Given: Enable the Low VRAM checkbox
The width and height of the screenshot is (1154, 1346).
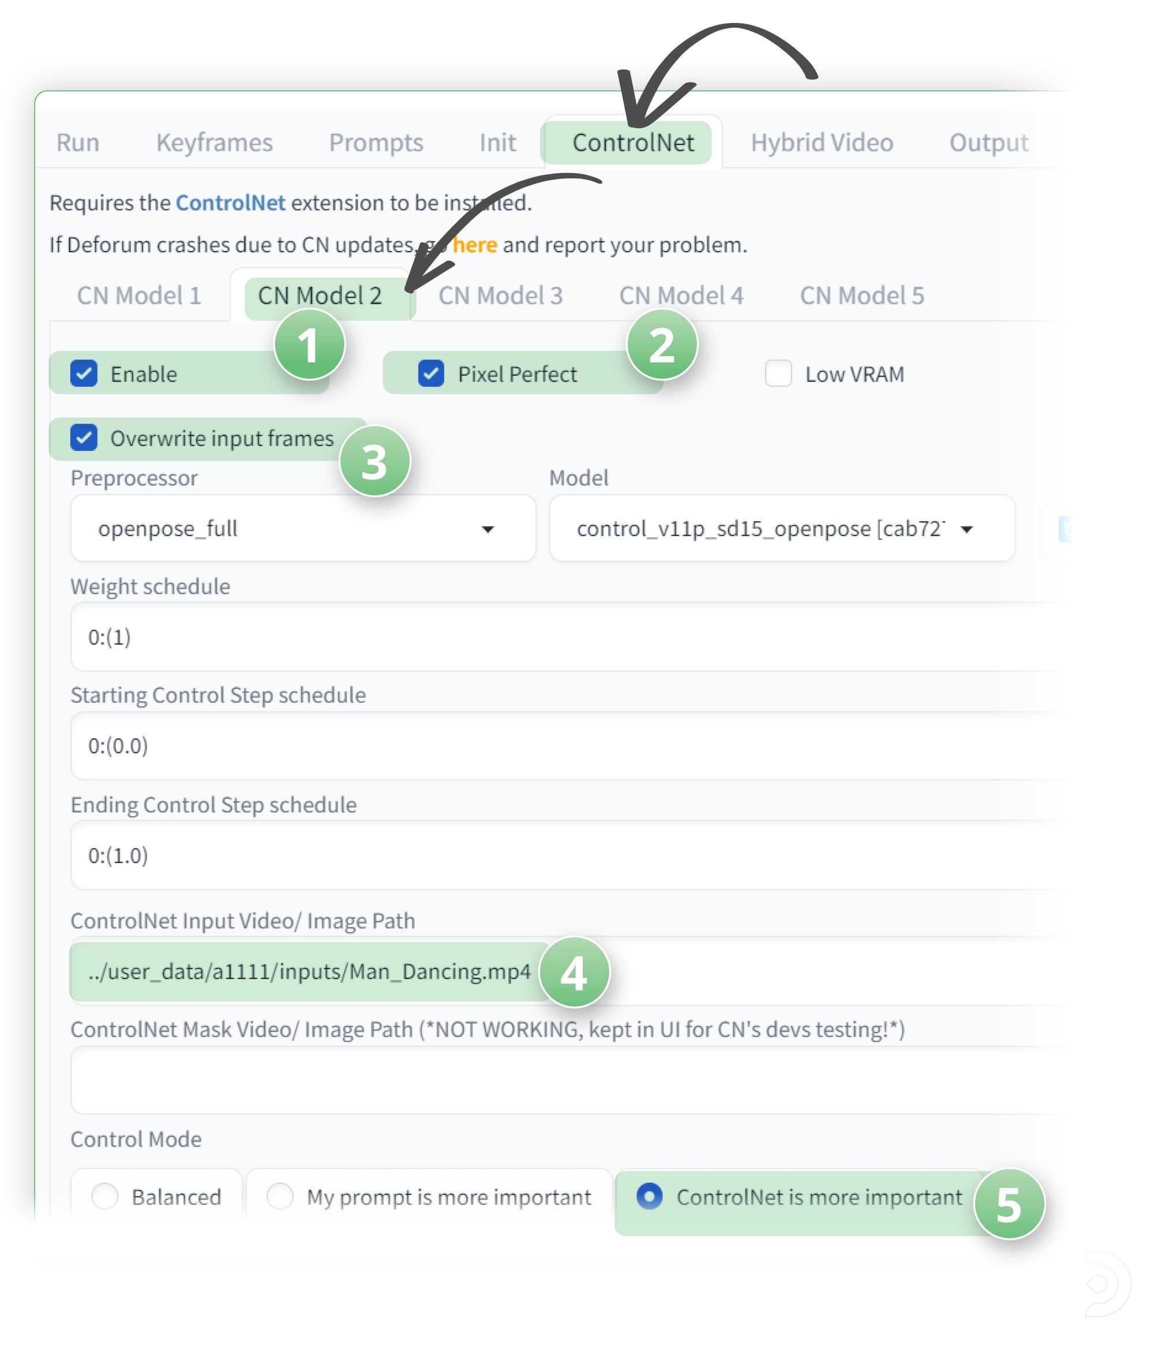Looking at the screenshot, I should tap(778, 373).
